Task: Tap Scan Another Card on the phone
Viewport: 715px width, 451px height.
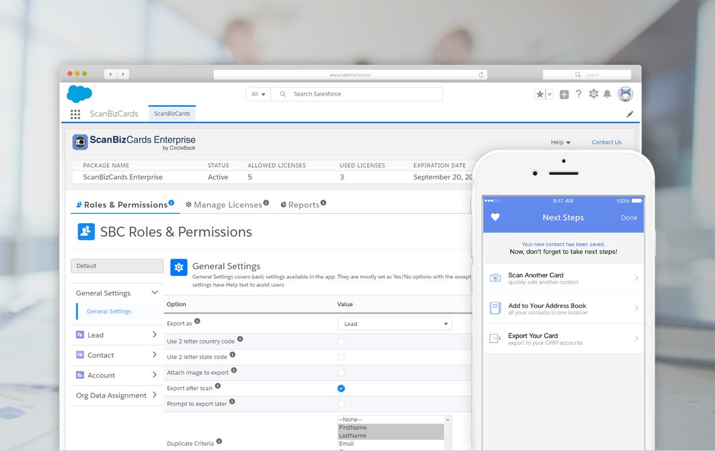Action: pyautogui.click(x=564, y=278)
